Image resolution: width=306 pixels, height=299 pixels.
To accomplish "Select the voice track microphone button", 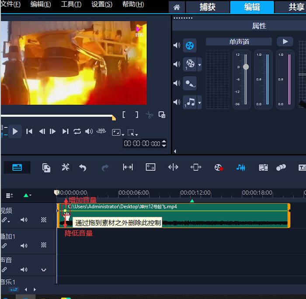I will click(190, 83).
